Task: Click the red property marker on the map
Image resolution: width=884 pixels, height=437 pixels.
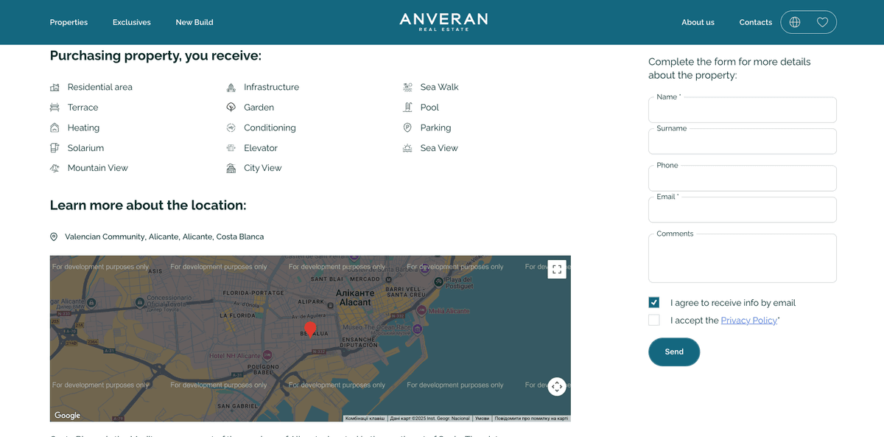Action: coord(310,327)
